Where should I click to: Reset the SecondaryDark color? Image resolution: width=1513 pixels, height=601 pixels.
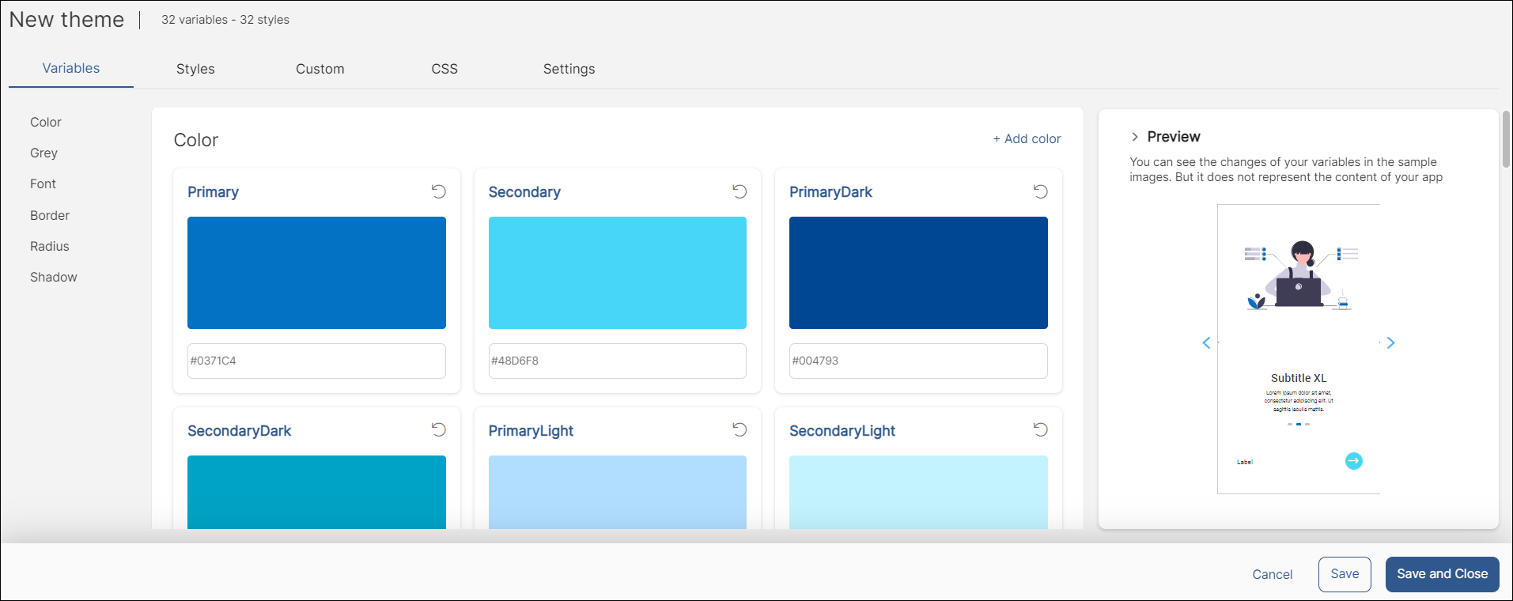438,429
